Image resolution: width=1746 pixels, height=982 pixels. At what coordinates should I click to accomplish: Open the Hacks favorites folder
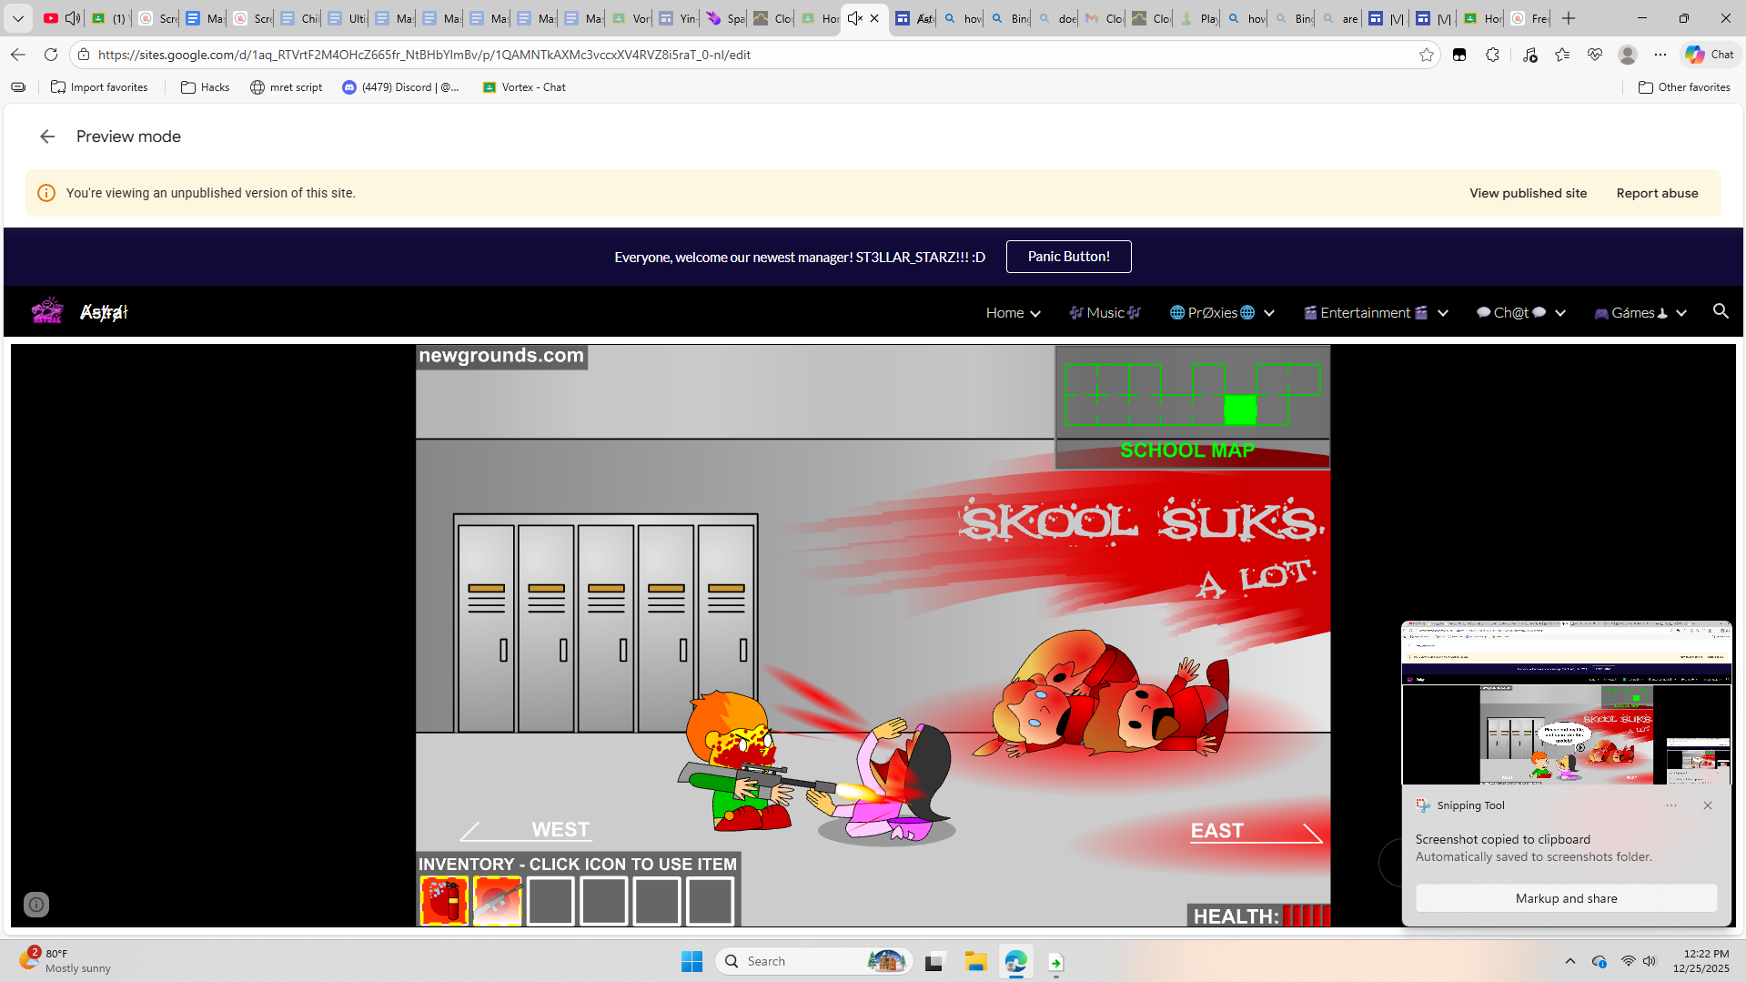tap(206, 87)
